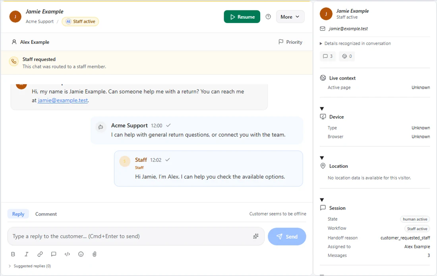Screen dimensions: 437x276
Task: Click Jamie Example avatar in sidebar
Action: pyautogui.click(x=326, y=14)
